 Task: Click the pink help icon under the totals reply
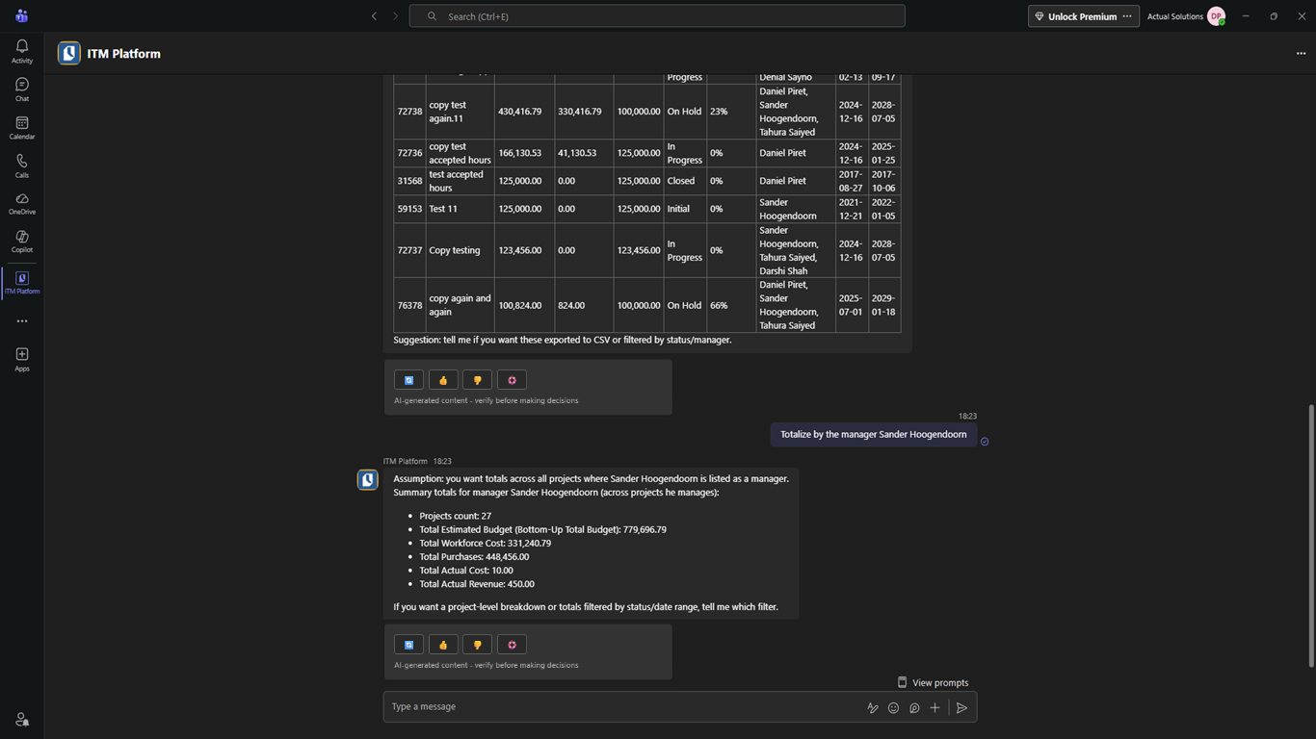coord(512,645)
